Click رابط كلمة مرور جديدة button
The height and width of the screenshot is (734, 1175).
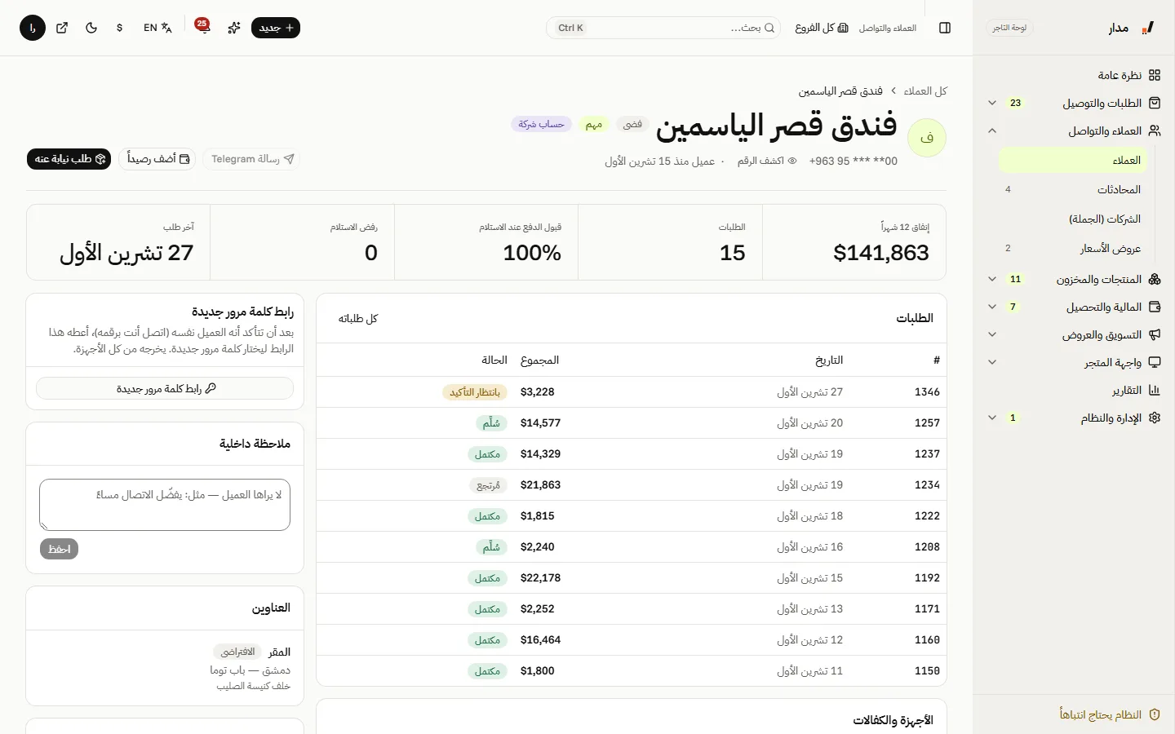(165, 388)
